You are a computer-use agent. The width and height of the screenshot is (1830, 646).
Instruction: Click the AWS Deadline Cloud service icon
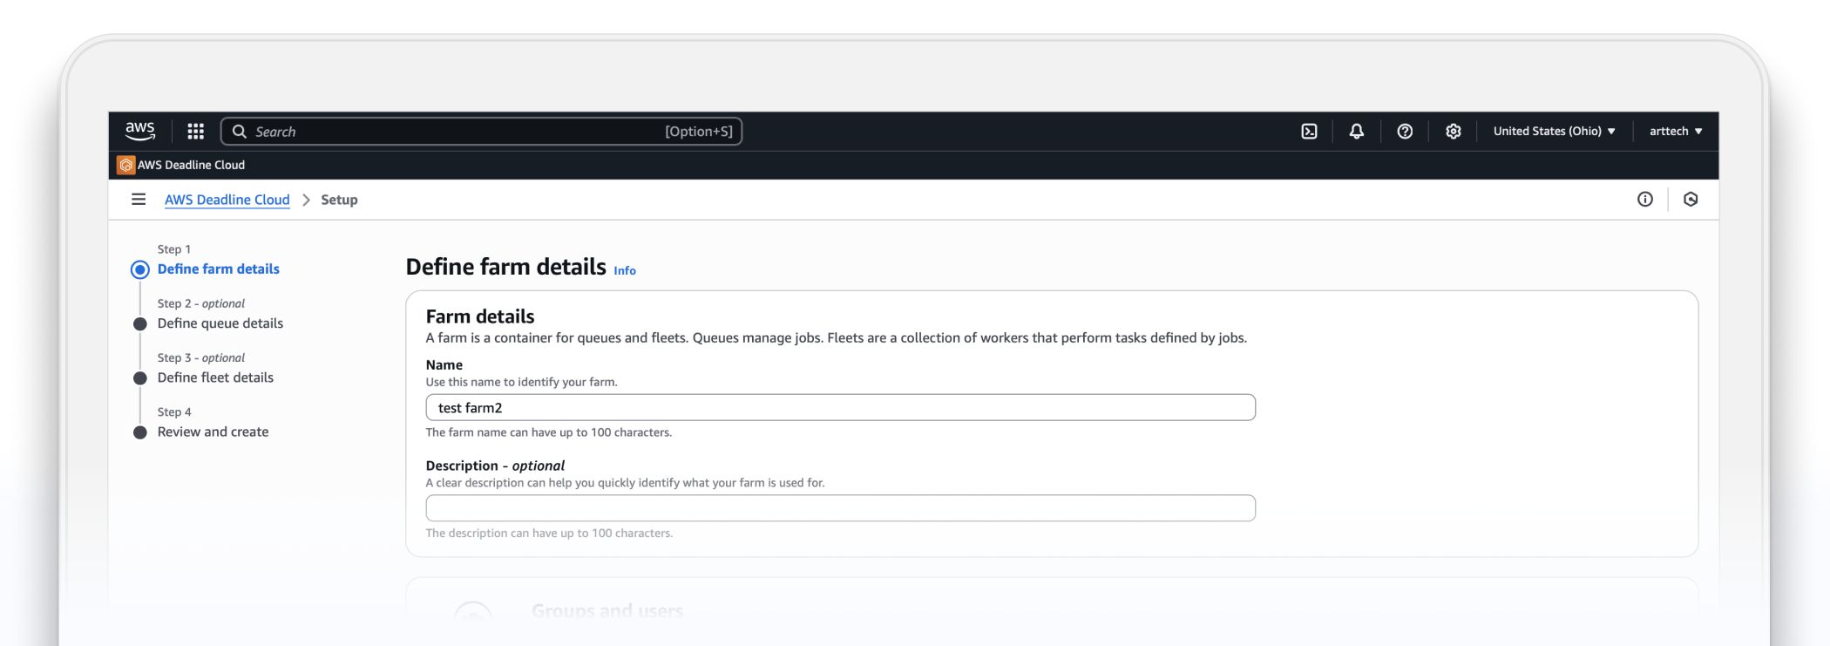(x=126, y=165)
